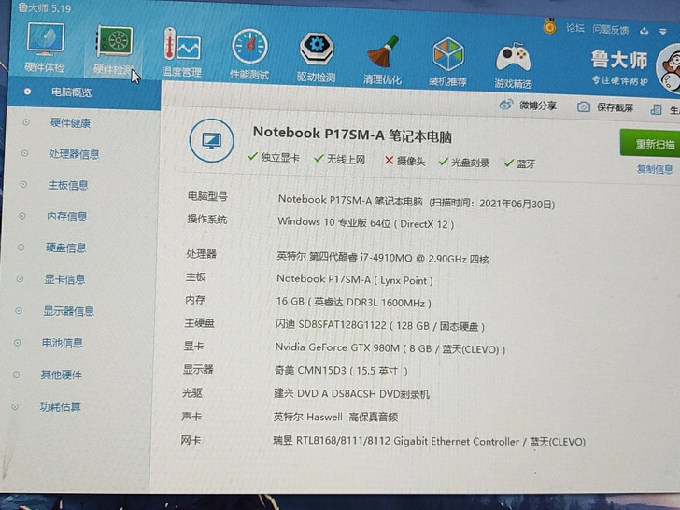Click the 瑞昱 RTL8168 Ethernet controller value

[x=429, y=442]
